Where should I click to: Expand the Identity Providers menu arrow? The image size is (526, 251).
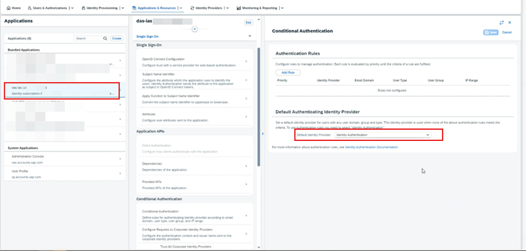(230, 8)
